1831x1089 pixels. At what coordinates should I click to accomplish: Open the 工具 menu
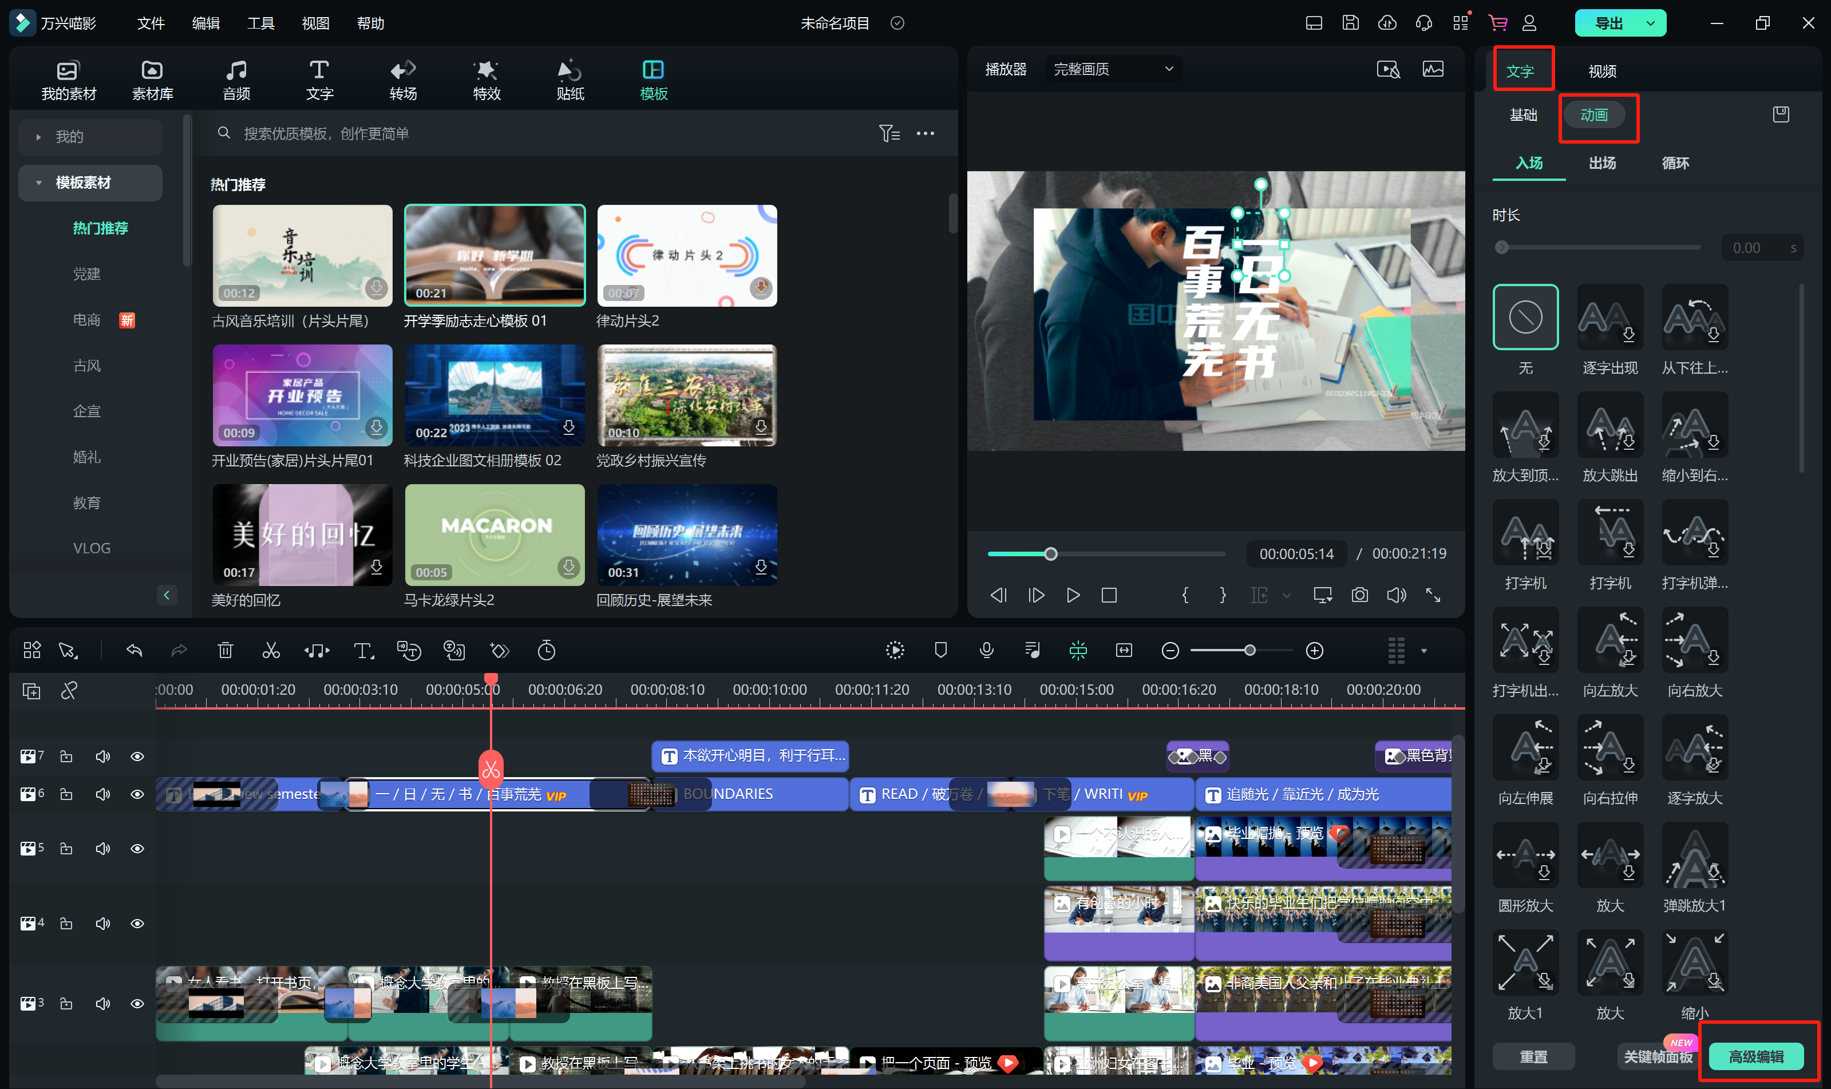[x=260, y=23]
